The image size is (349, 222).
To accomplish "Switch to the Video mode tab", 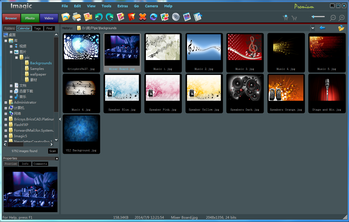I will [x=49, y=18].
